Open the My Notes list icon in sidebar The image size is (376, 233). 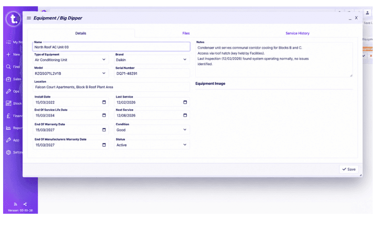point(9,42)
